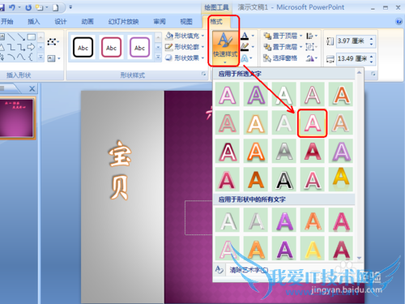Select the purple slide thumbnail in the pane
This screenshot has height=304, width=405.
click(x=16, y=118)
